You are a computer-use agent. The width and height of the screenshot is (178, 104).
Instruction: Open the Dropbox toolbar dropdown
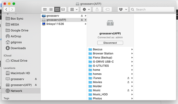(x=123, y=9)
